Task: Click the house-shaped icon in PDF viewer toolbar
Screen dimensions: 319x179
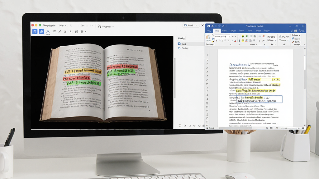Action: point(77,31)
